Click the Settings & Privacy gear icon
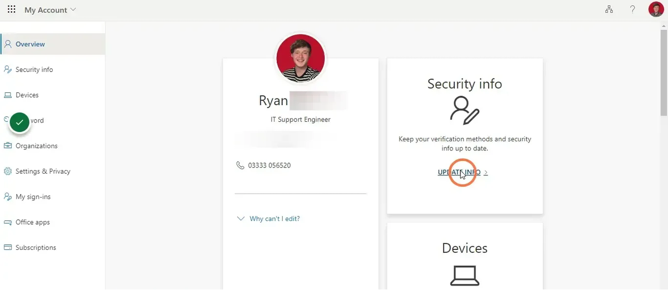Viewport: 668px width, 290px height. 8,171
